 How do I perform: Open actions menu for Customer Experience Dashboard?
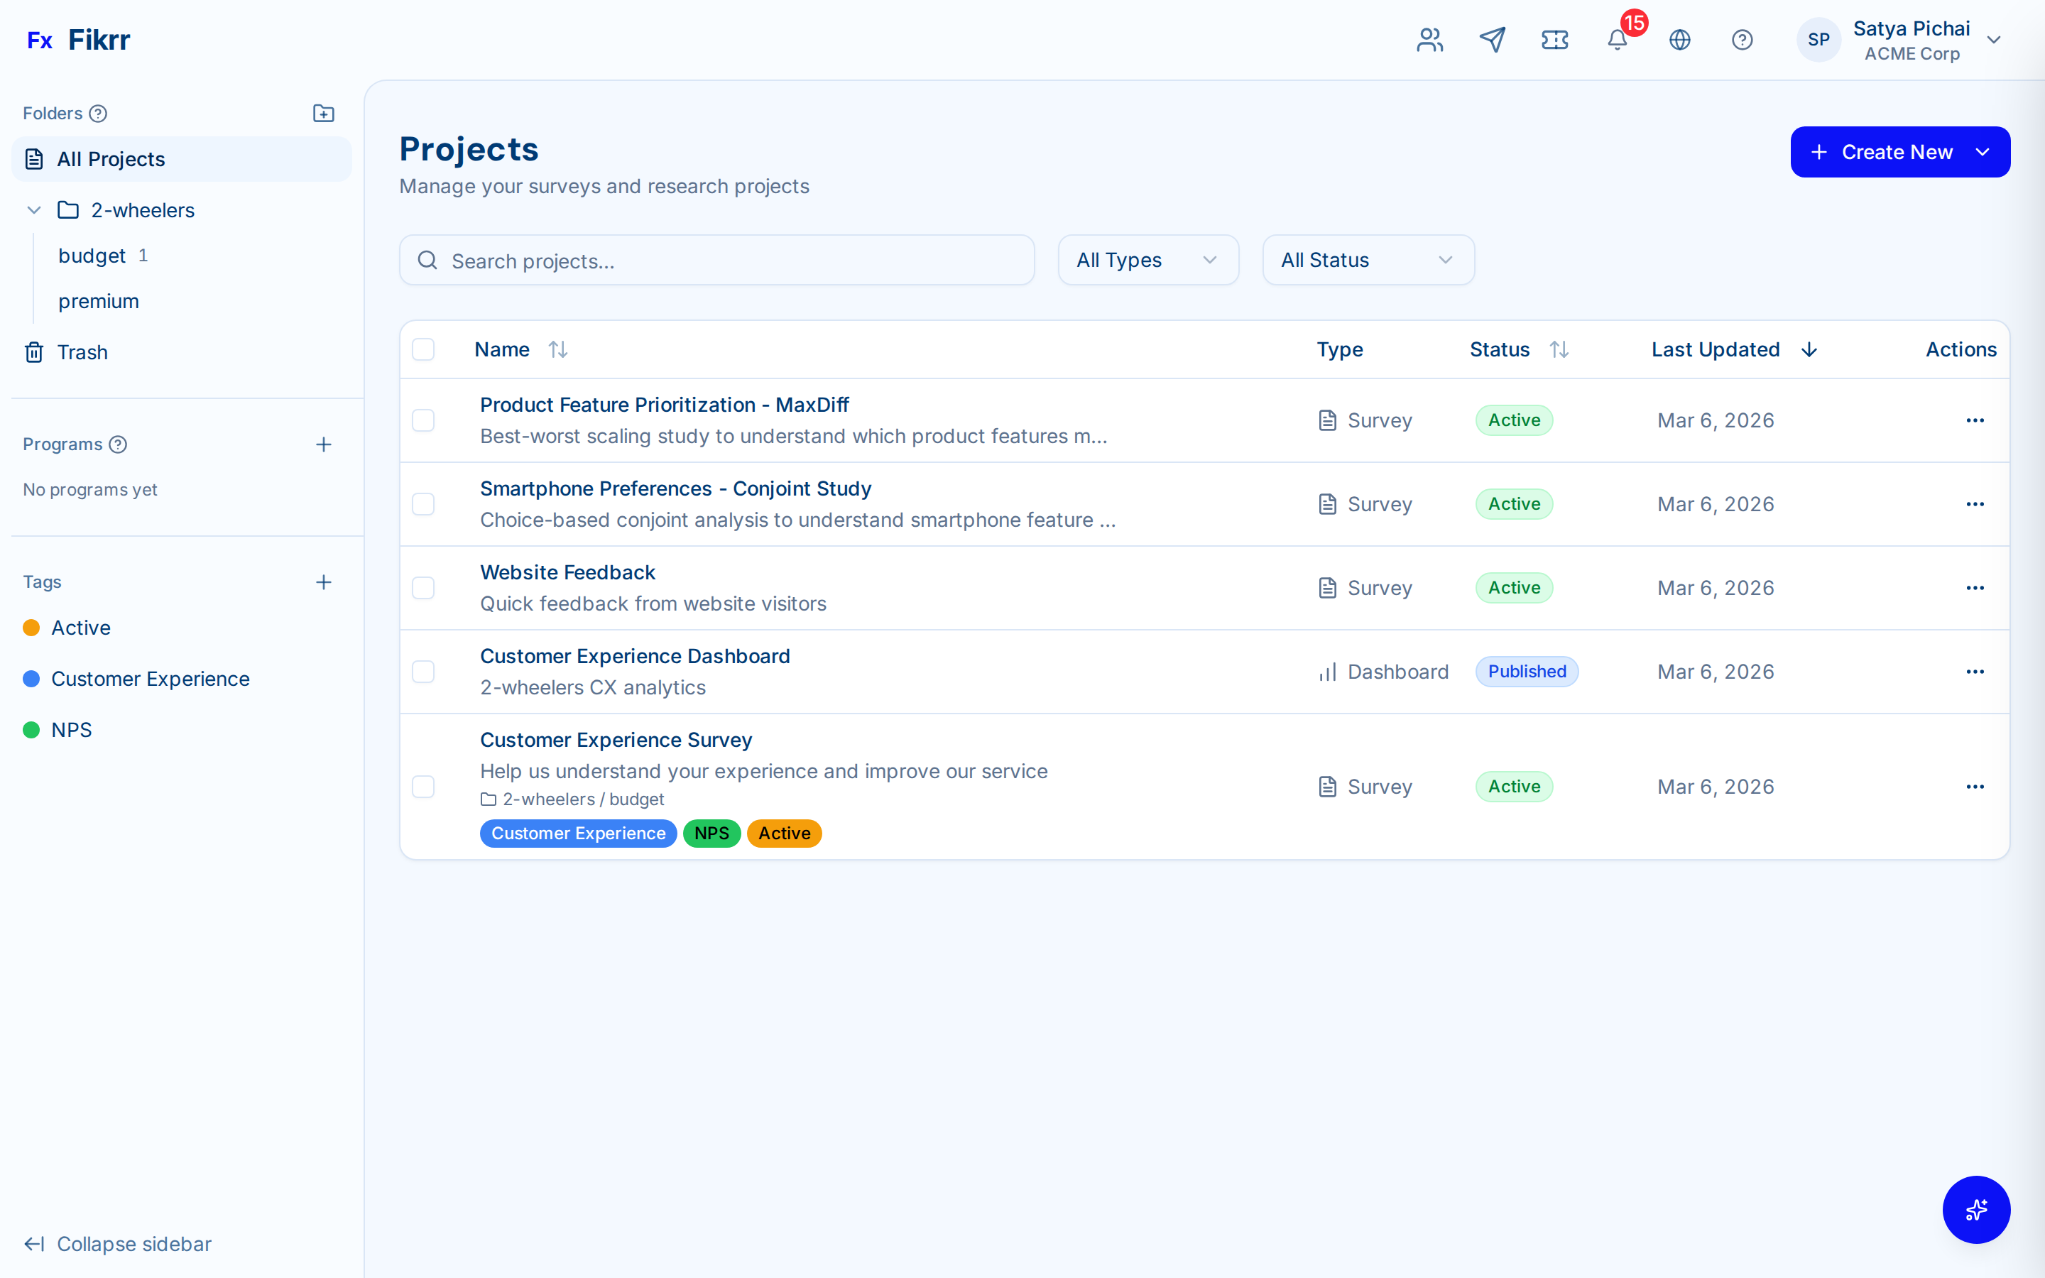1975,671
